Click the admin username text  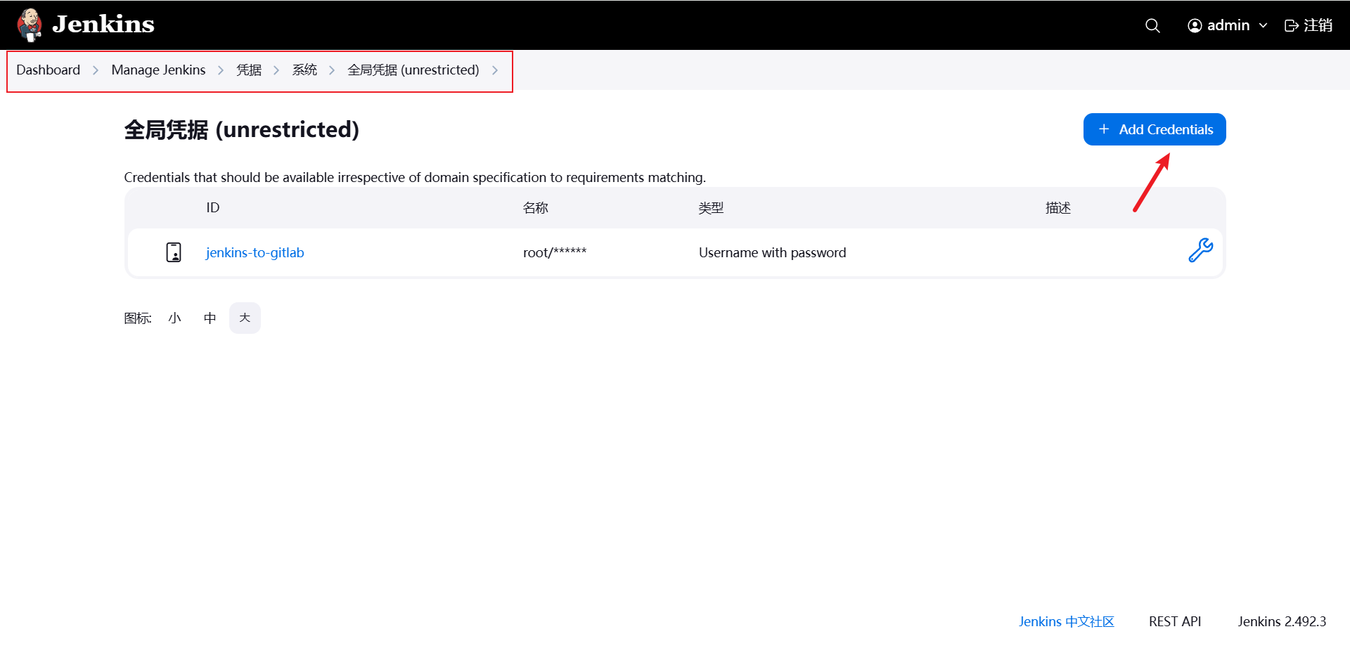point(1228,25)
